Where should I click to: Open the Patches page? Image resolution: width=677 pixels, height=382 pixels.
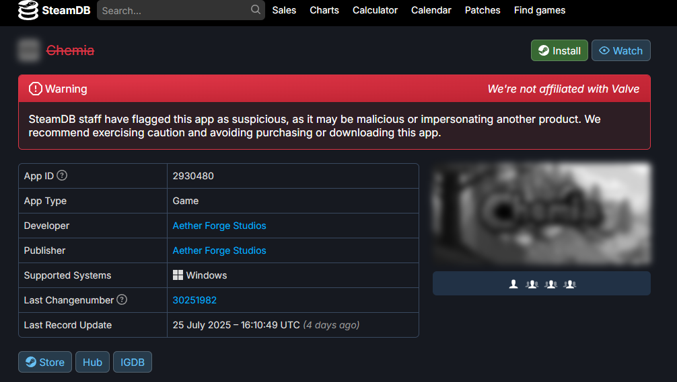pos(483,10)
